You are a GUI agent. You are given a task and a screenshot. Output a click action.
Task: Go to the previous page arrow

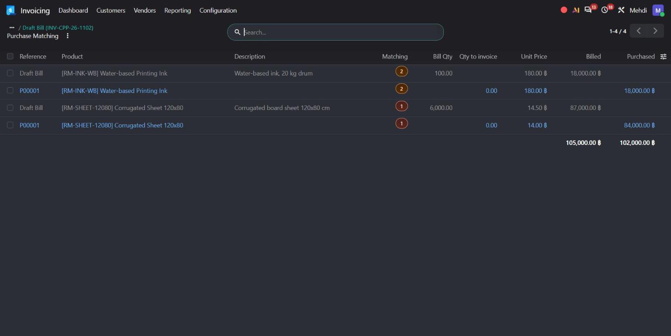[639, 31]
